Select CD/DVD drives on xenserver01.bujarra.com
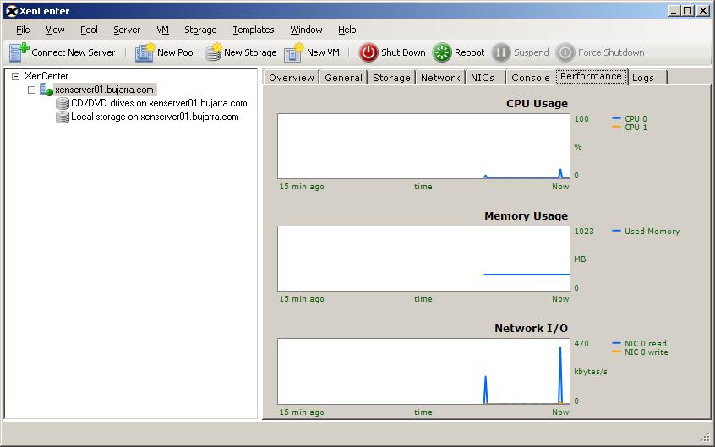This screenshot has height=447, width=715. [x=159, y=104]
